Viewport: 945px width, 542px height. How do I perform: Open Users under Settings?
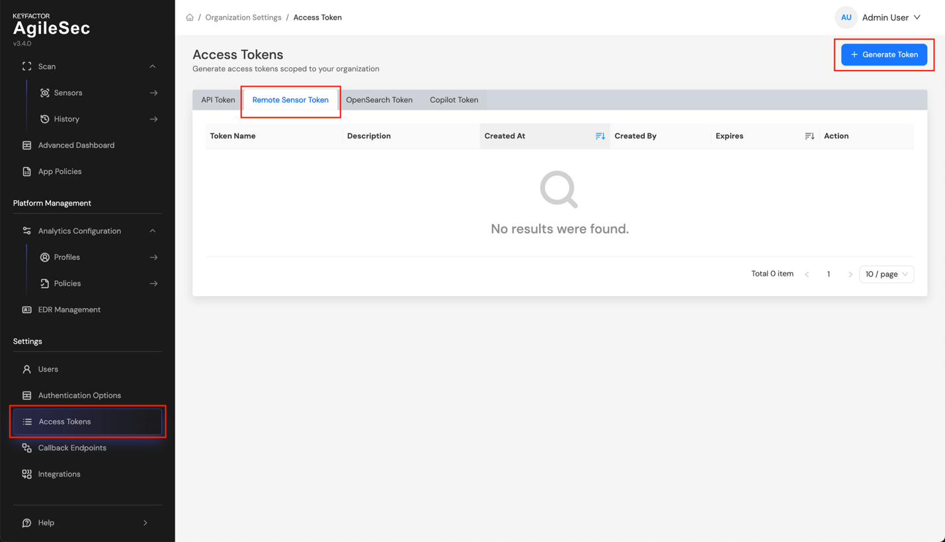point(46,369)
